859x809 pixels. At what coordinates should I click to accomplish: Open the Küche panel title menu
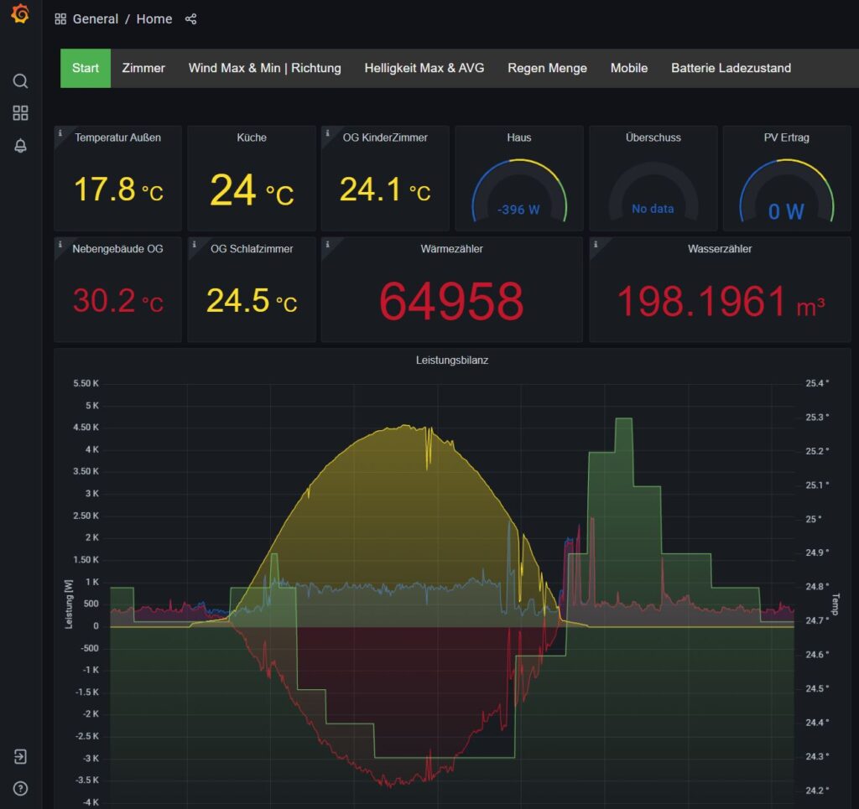pyautogui.click(x=252, y=138)
